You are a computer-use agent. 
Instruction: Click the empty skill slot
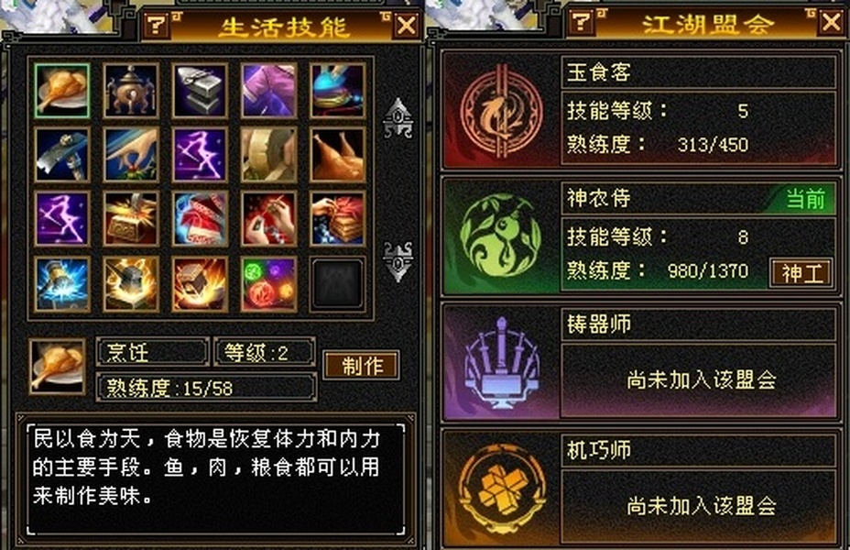(338, 283)
